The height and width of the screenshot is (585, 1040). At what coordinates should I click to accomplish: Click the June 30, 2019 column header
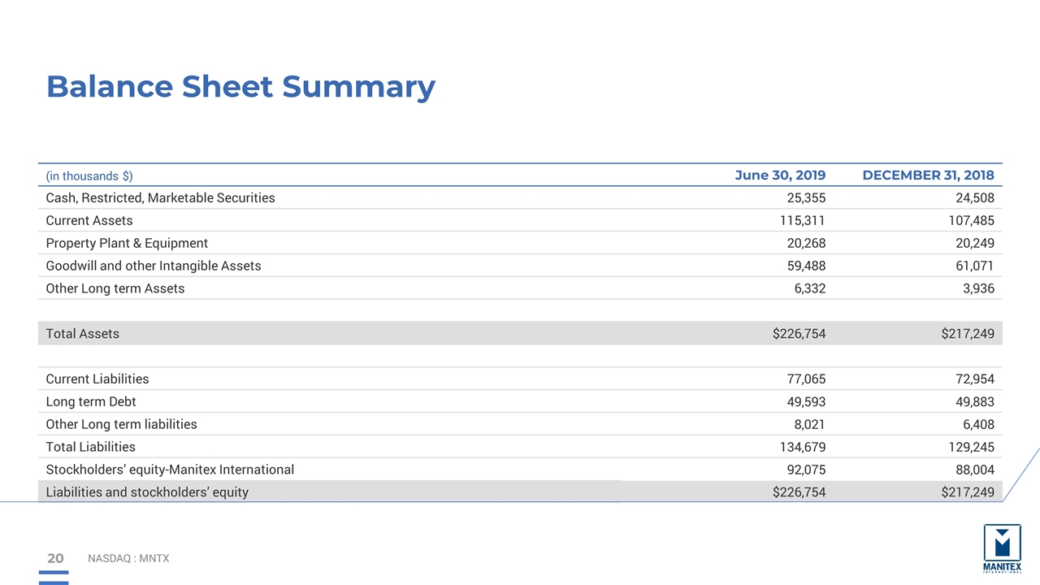point(780,175)
